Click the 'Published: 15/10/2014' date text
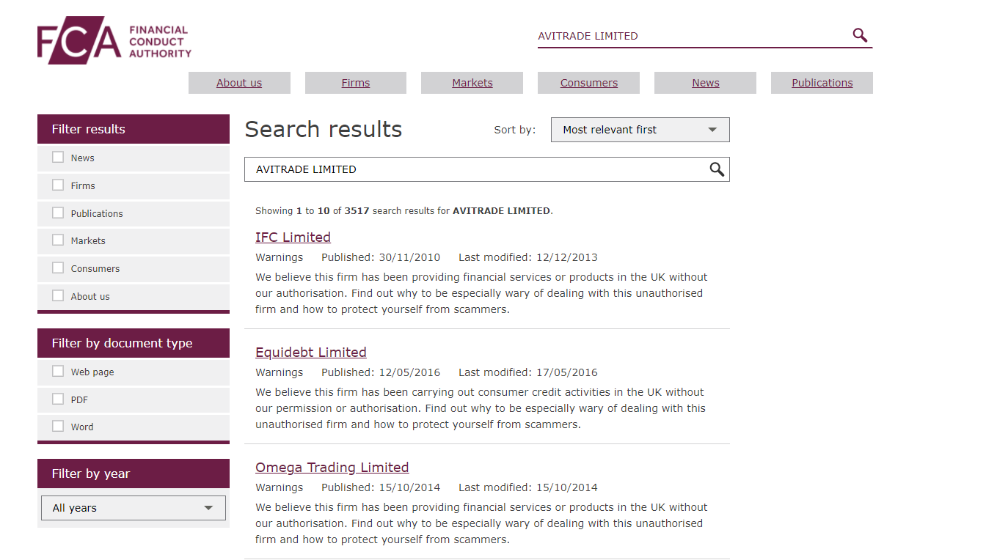 381,487
